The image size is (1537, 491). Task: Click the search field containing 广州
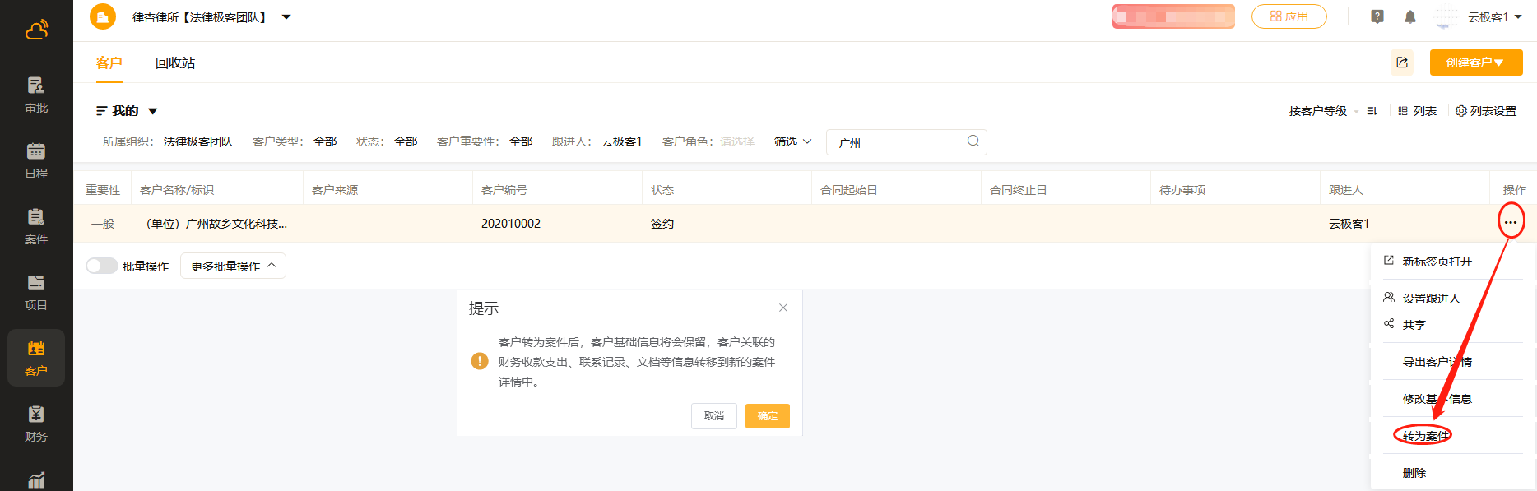point(897,142)
